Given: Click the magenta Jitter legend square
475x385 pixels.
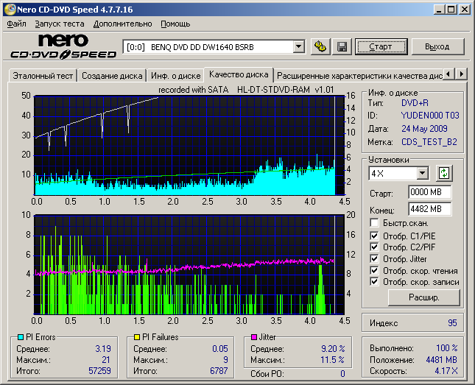Looking at the screenshot, I should [x=254, y=337].
